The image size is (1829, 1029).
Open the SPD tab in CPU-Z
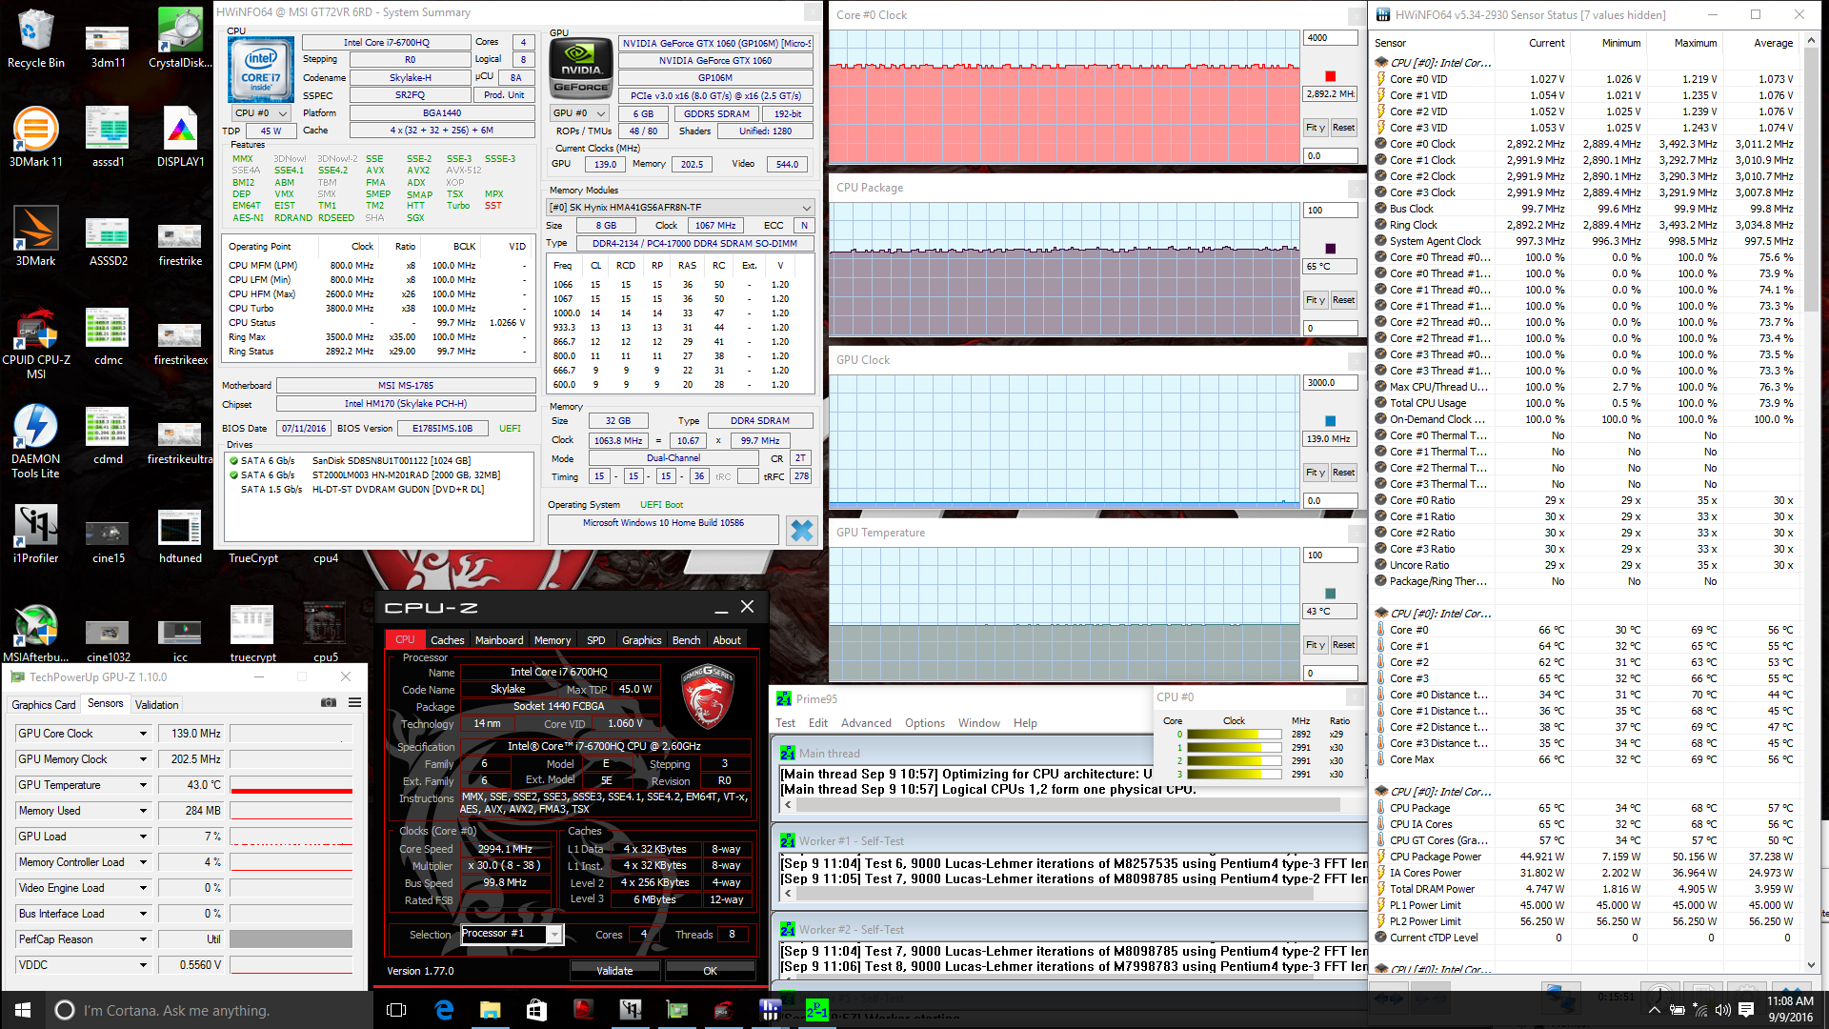coord(595,640)
